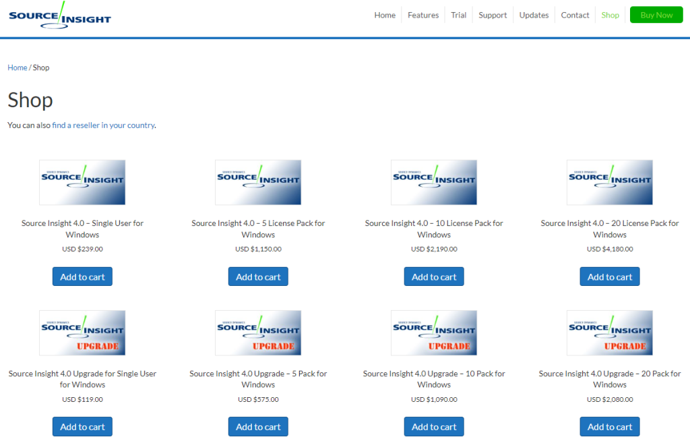The width and height of the screenshot is (690, 441).
Task: Open Upgrade for Single User for Windows title
Action: pyautogui.click(x=82, y=379)
